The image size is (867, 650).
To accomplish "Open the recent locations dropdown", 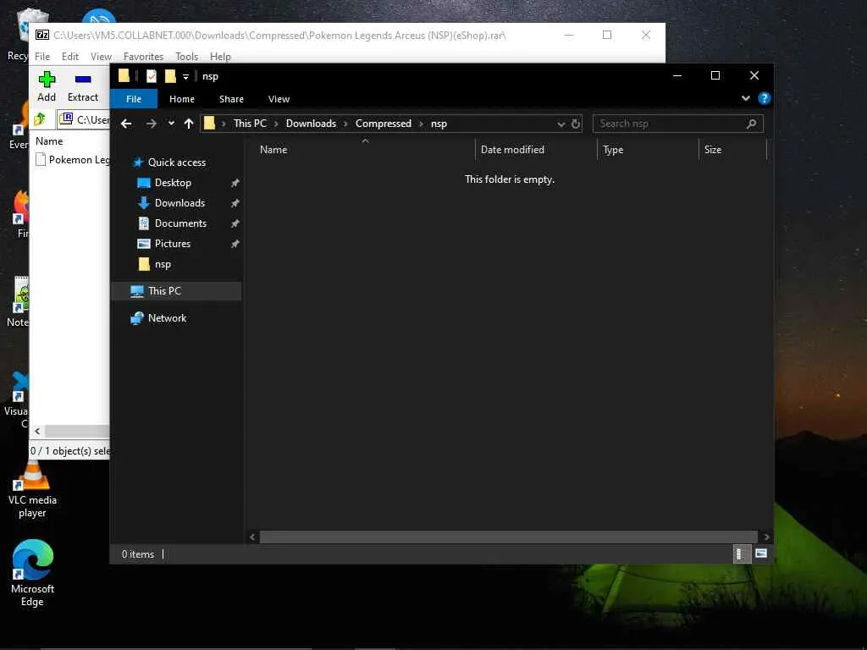I will (x=171, y=124).
